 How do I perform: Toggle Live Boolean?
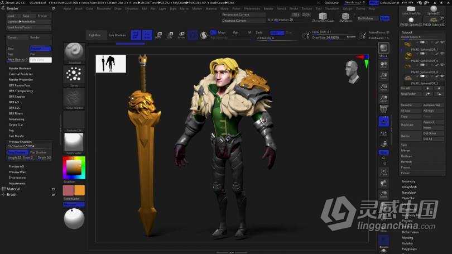[117, 35]
